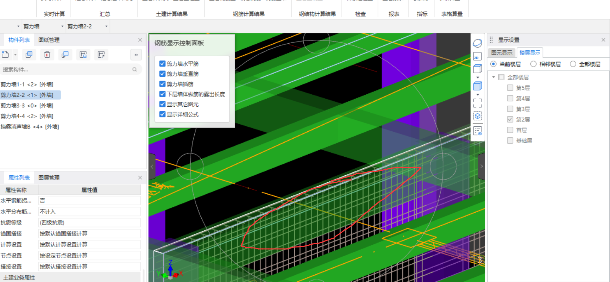This screenshot has width=610, height=282.
Task: Click the 节点设置 property value cell
Action: 89,256
